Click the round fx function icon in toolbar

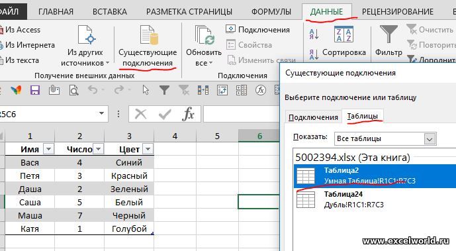coord(261,90)
